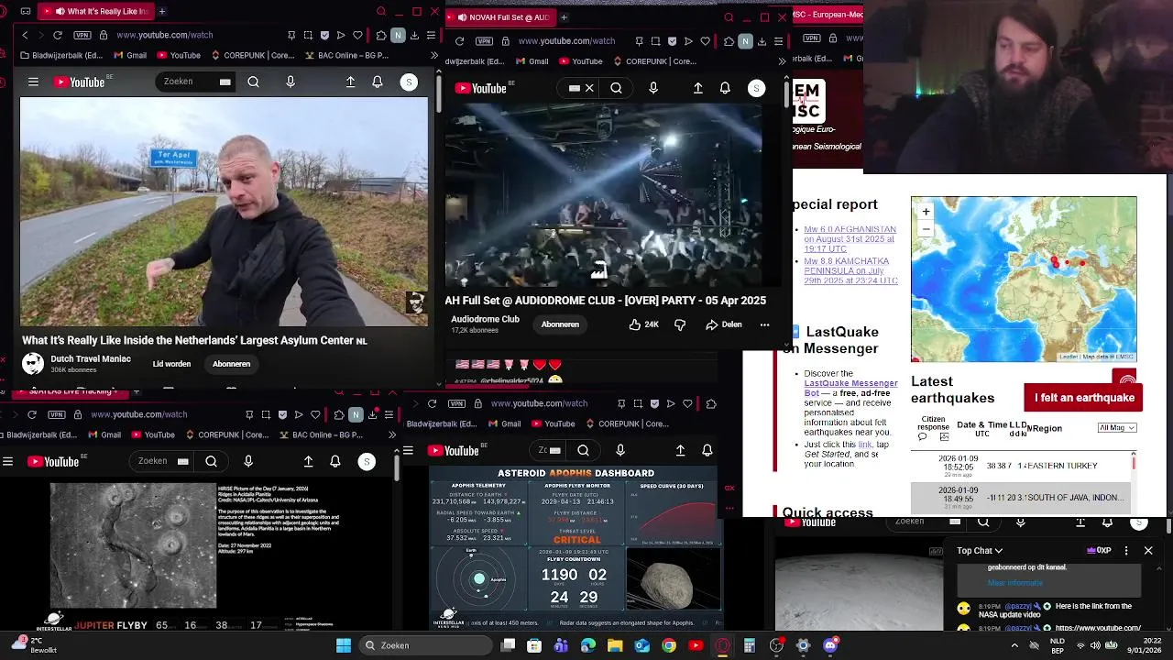This screenshot has height=660, width=1173.
Task: Share the Audiodrome video with Delen
Action: [x=723, y=324]
